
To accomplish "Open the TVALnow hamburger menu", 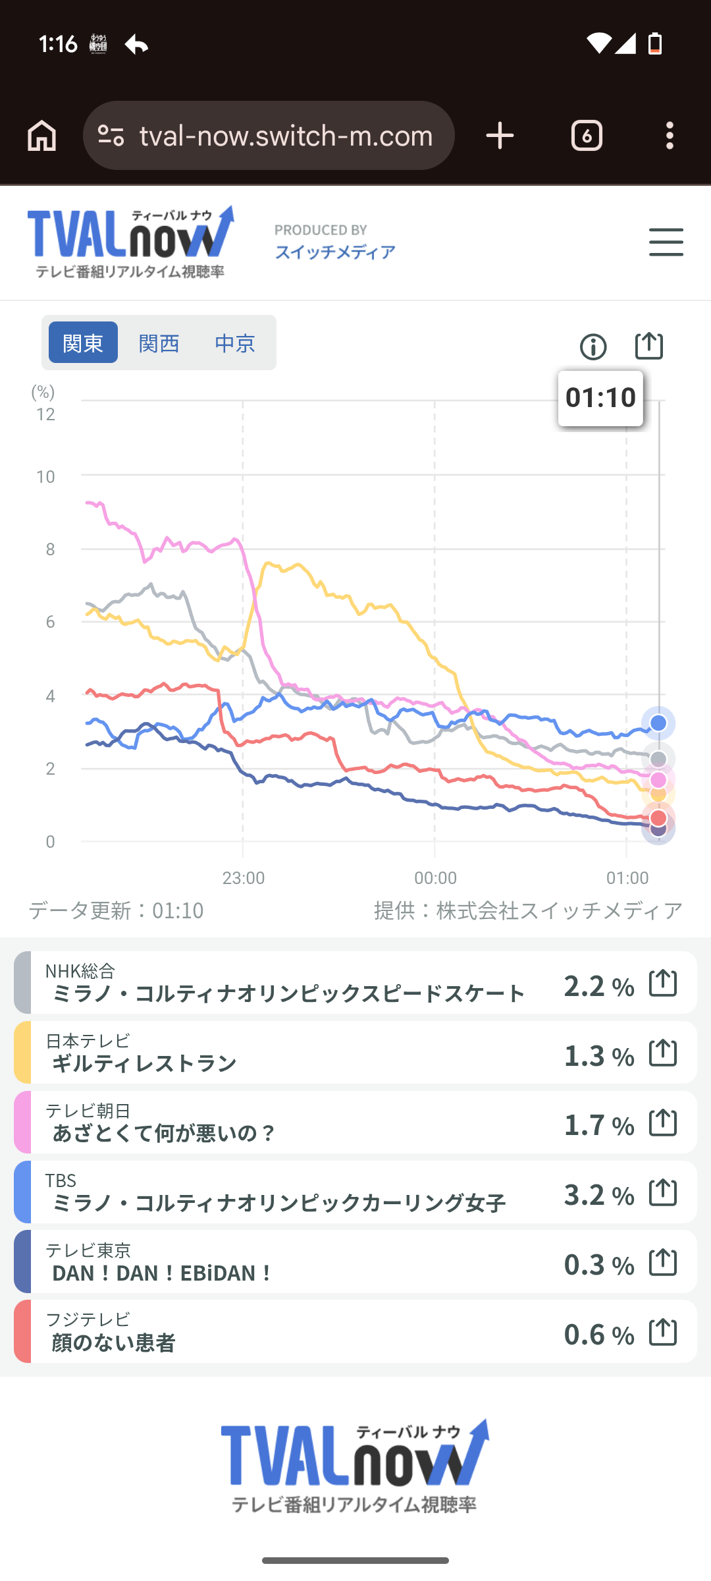I will coord(666,242).
